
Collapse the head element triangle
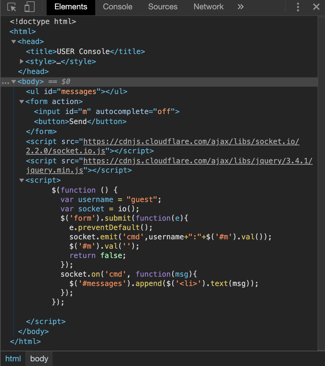tap(14, 42)
